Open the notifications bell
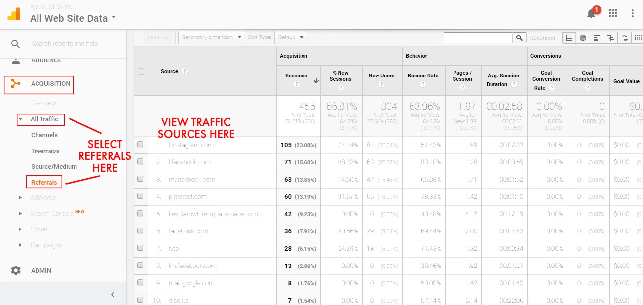Image resolution: width=643 pixels, height=305 pixels. point(591,14)
